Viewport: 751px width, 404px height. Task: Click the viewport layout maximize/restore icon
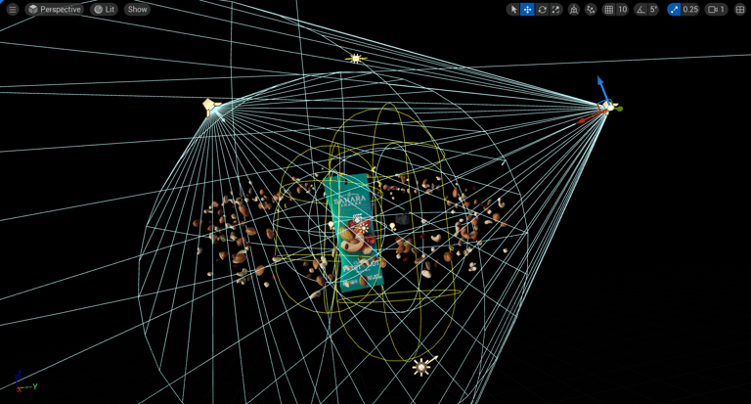coord(740,9)
